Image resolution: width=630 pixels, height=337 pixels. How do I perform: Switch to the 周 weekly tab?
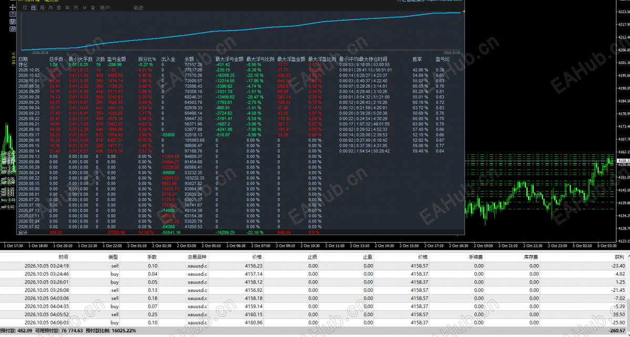pyautogui.click(x=42, y=8)
